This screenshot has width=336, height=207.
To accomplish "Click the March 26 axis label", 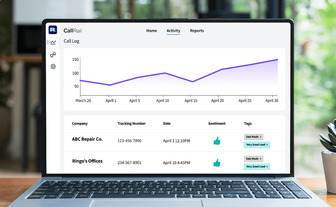I will (x=83, y=101).
